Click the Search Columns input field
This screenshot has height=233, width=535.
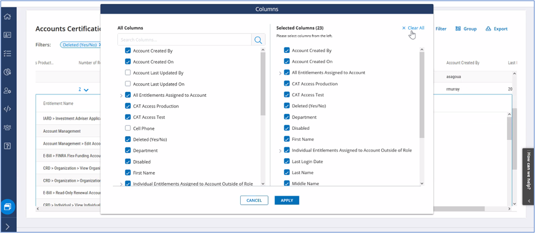pos(184,40)
